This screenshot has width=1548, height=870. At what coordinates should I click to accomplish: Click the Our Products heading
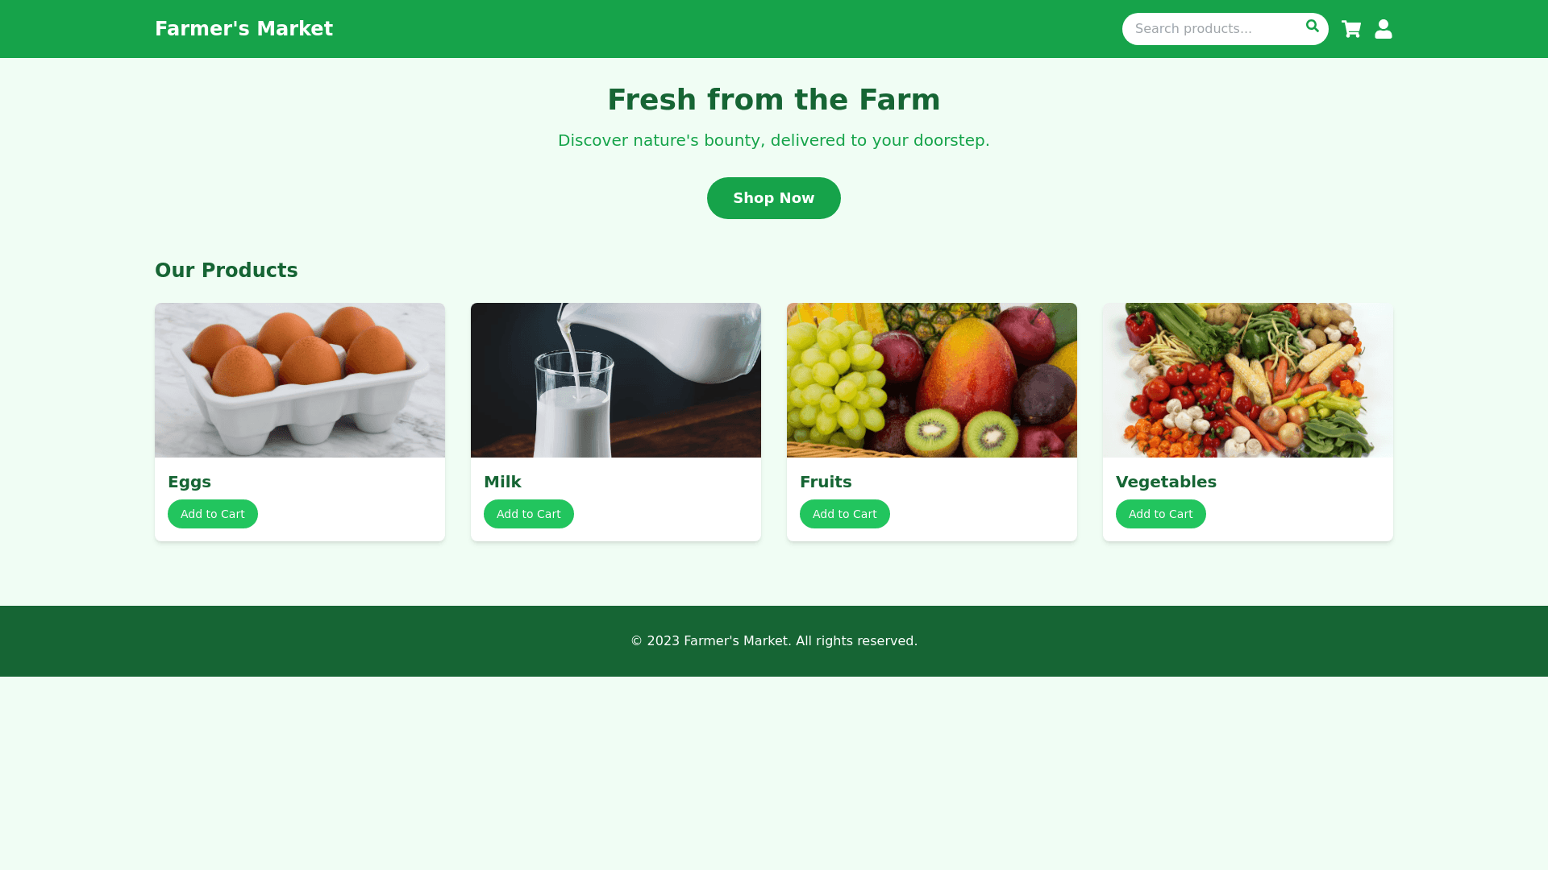point(227,271)
